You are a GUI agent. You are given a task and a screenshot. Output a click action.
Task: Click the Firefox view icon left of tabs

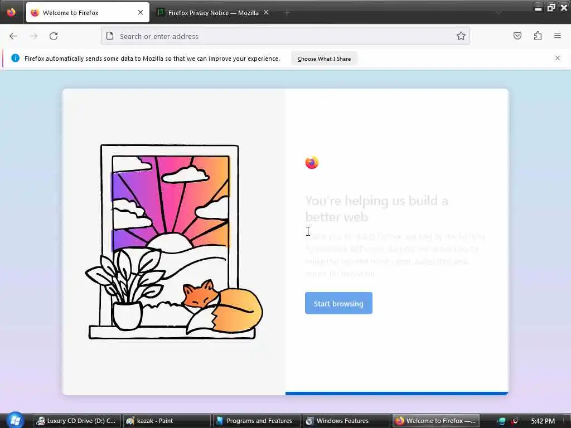(x=11, y=12)
